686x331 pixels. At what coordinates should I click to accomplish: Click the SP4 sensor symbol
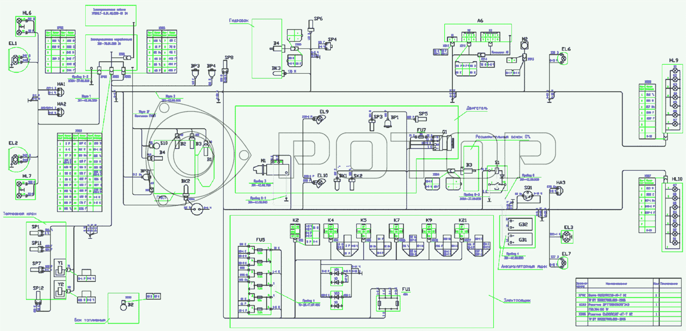click(x=329, y=46)
